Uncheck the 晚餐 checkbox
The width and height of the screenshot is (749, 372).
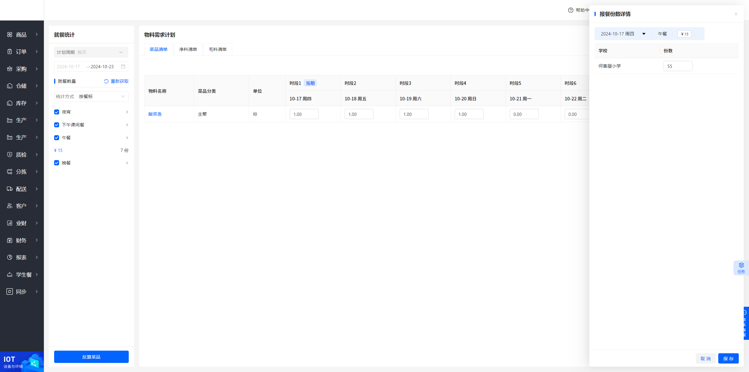[x=57, y=163]
